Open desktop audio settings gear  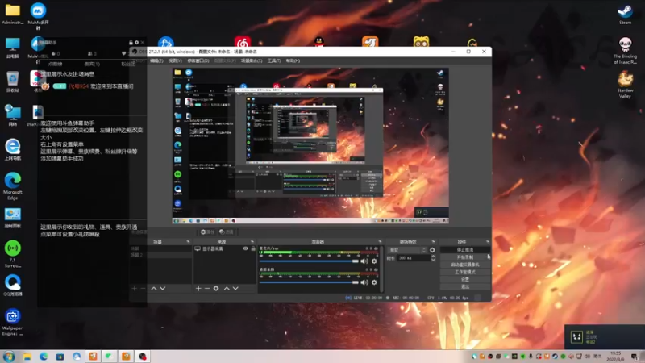(374, 282)
